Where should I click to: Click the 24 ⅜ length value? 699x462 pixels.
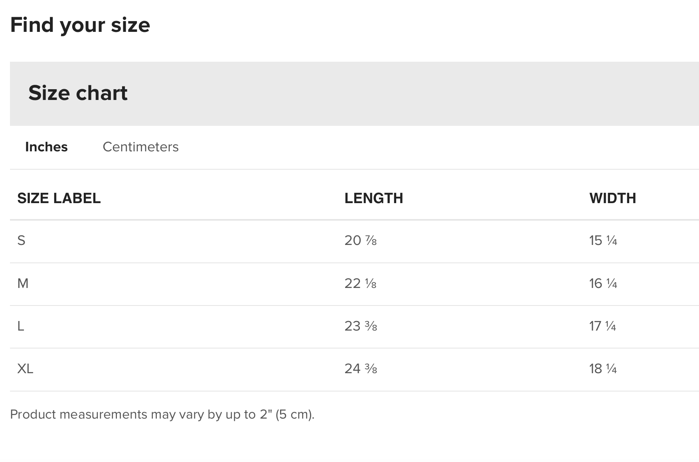(361, 369)
